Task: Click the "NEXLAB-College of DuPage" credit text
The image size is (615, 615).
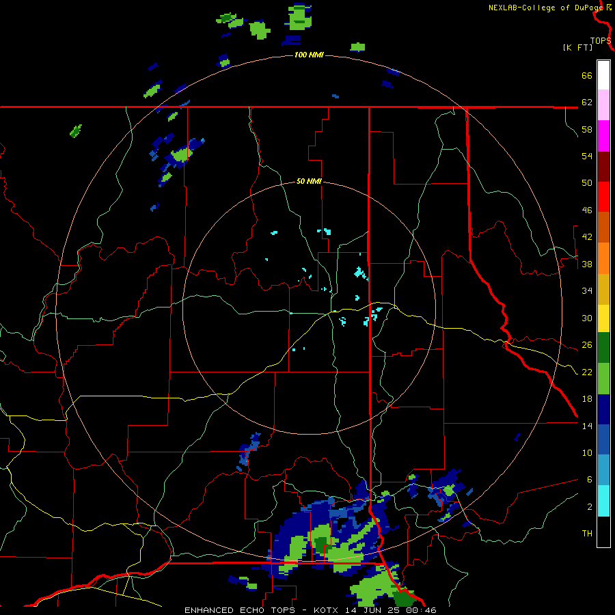Action: click(x=546, y=8)
